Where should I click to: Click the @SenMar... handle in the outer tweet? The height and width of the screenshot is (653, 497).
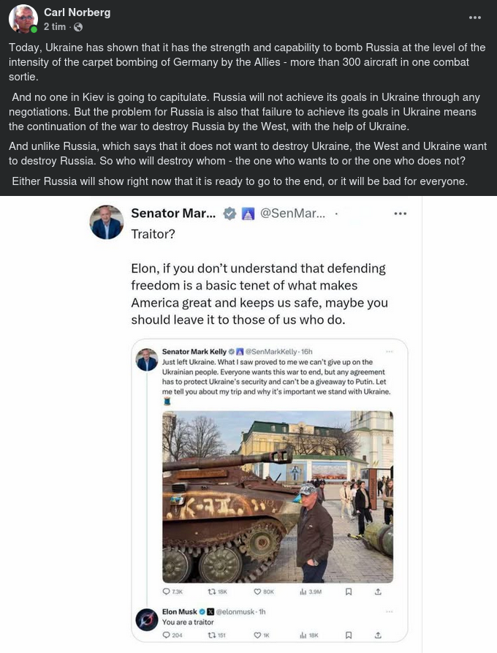pyautogui.click(x=292, y=214)
